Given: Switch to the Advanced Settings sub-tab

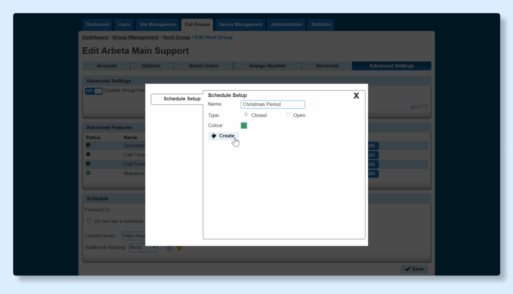Looking at the screenshot, I should click(391, 65).
